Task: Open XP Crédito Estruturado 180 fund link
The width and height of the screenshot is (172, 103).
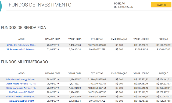Action: click(21, 45)
